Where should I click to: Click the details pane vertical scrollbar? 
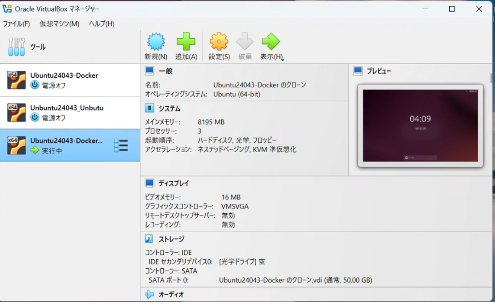[x=492, y=77]
